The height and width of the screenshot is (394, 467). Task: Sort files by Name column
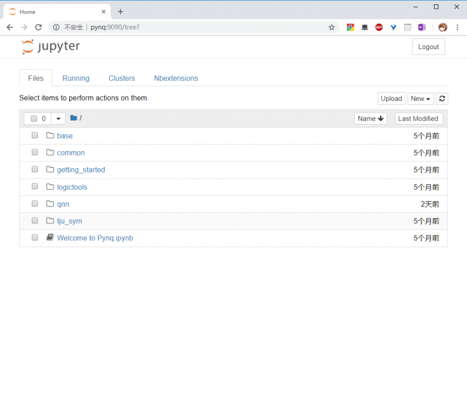(x=370, y=118)
